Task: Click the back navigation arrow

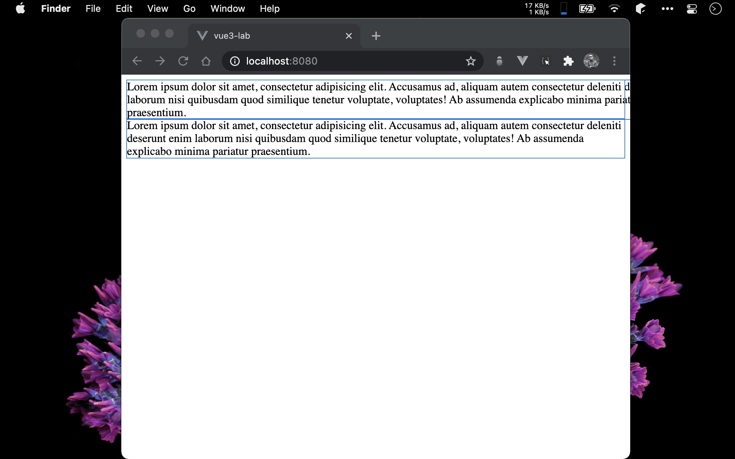Action: point(137,61)
